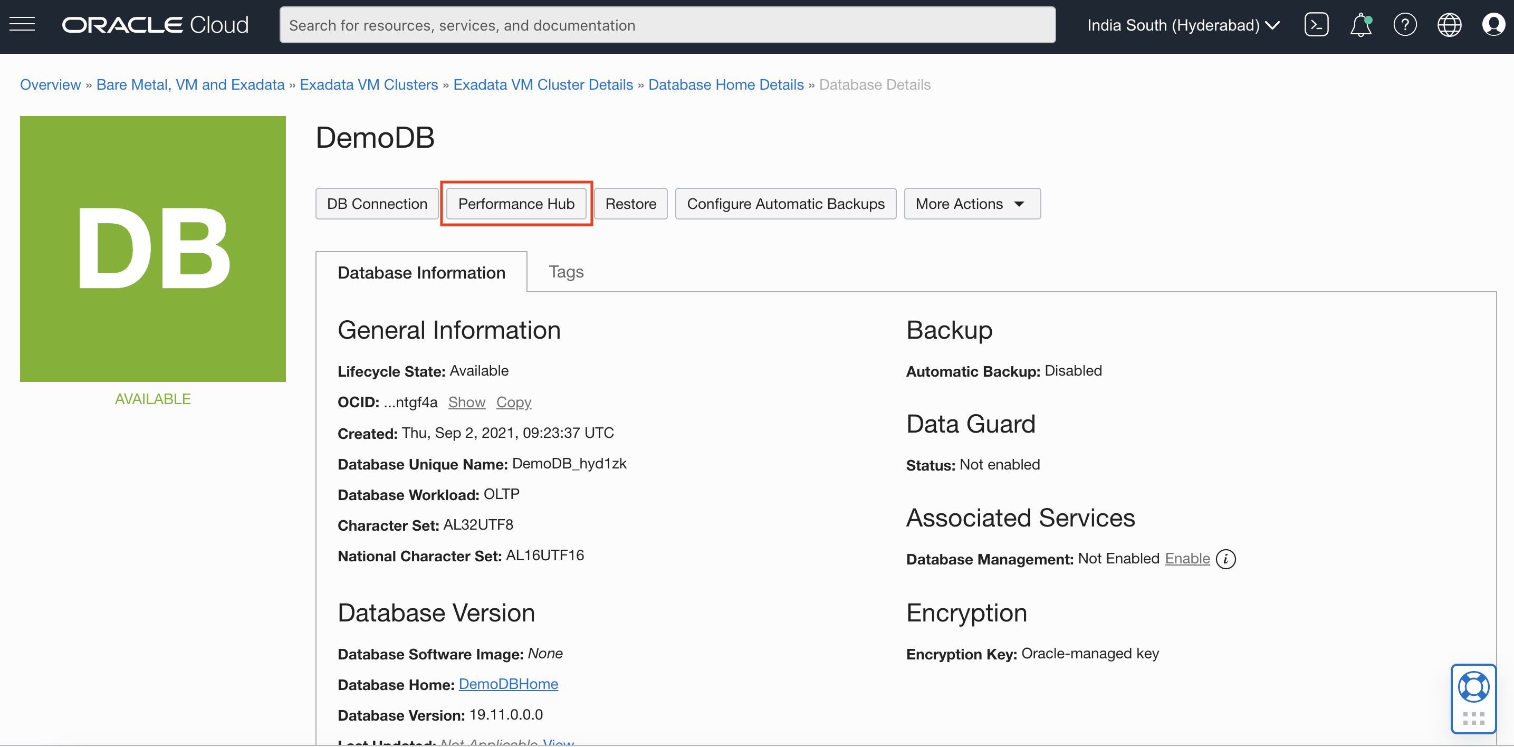The width and height of the screenshot is (1514, 747).
Task: Open the user profile avatar
Action: [x=1493, y=25]
